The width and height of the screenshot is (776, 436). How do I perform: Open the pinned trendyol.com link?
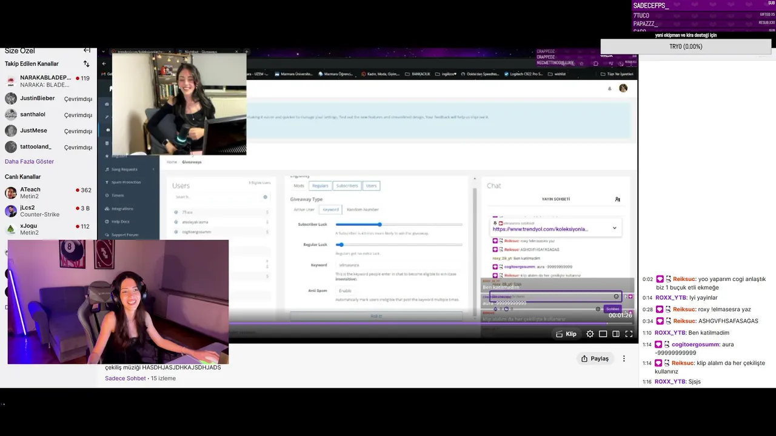tap(540, 229)
